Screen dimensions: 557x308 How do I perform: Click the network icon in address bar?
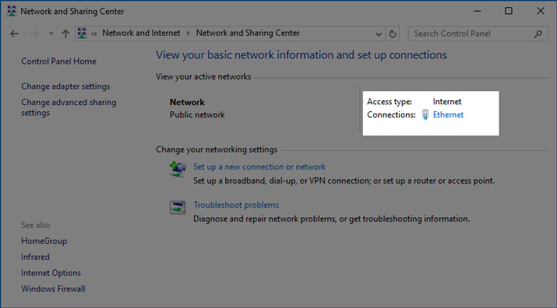coord(82,33)
